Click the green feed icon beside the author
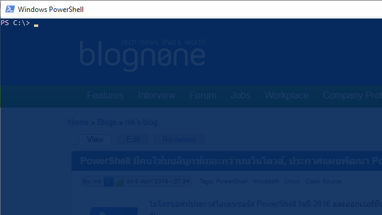This screenshot has height=215, width=382. 119,182
